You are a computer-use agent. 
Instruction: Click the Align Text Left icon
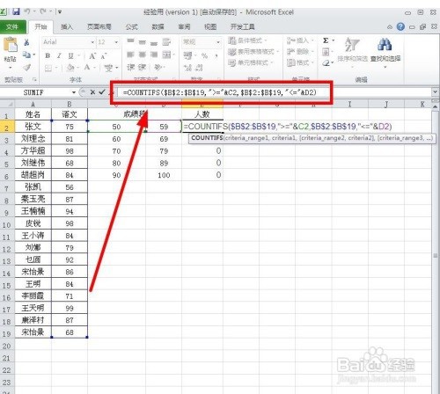(x=130, y=55)
